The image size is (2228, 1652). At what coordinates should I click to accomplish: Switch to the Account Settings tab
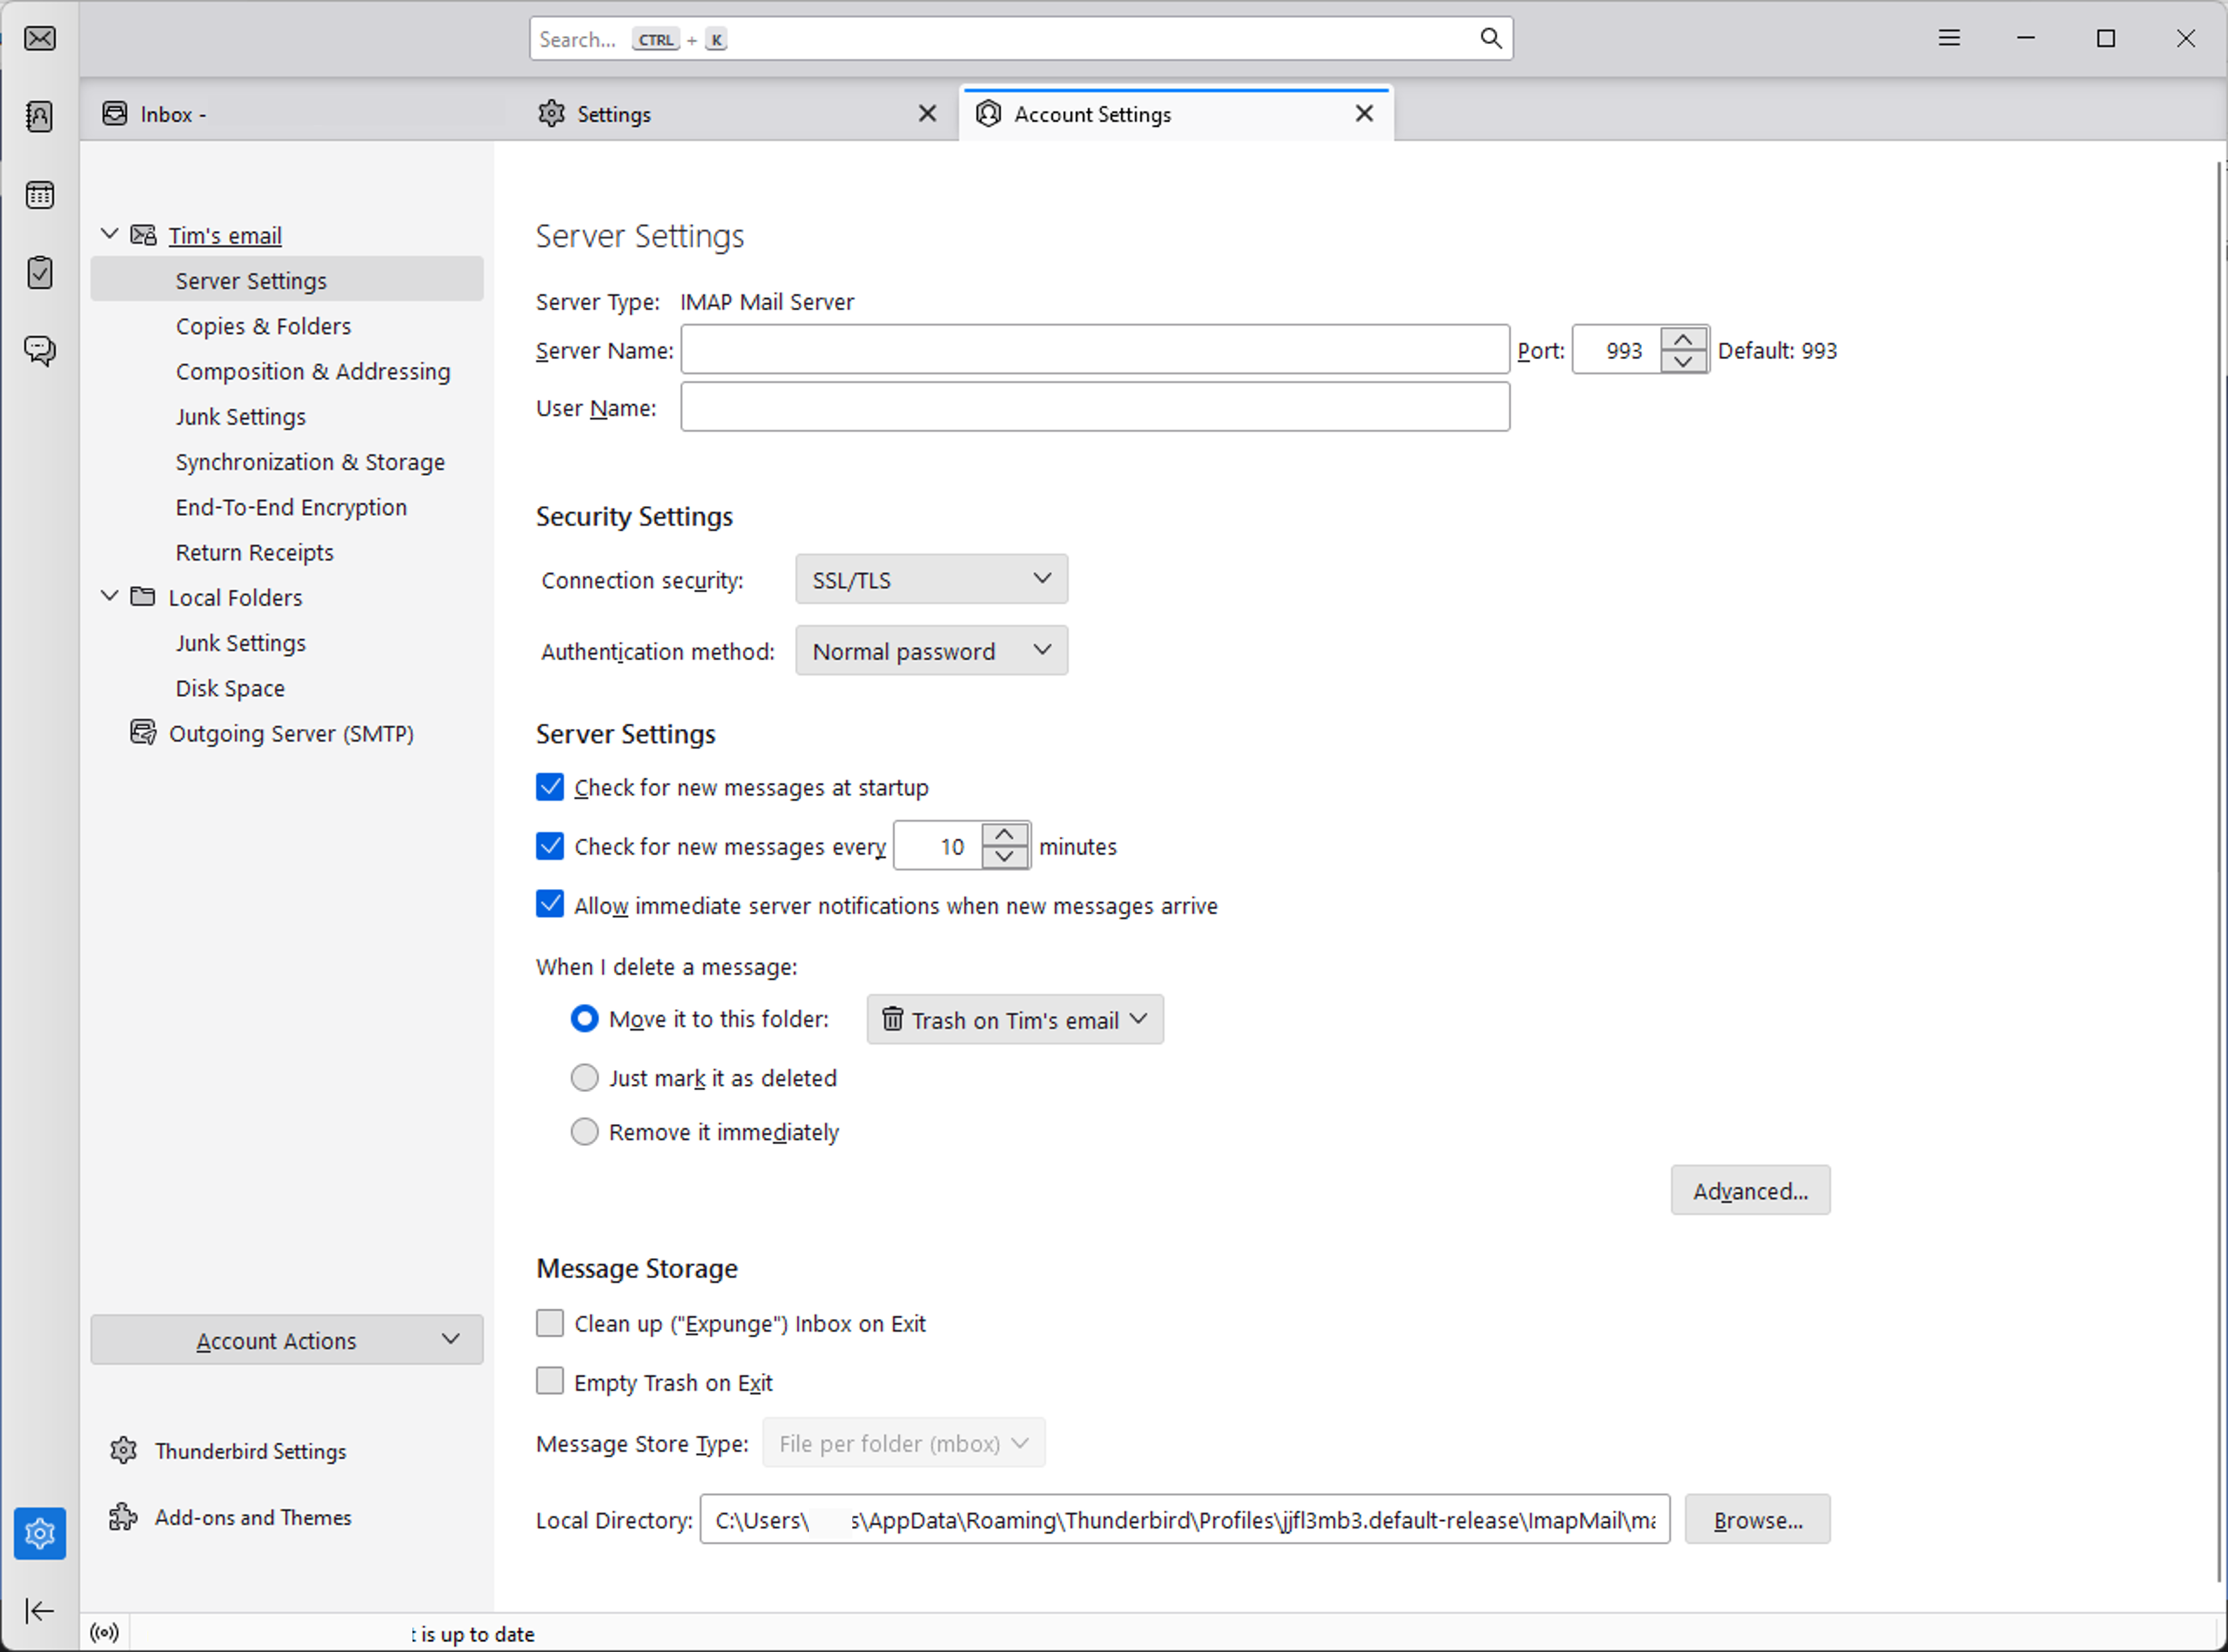(x=1177, y=114)
